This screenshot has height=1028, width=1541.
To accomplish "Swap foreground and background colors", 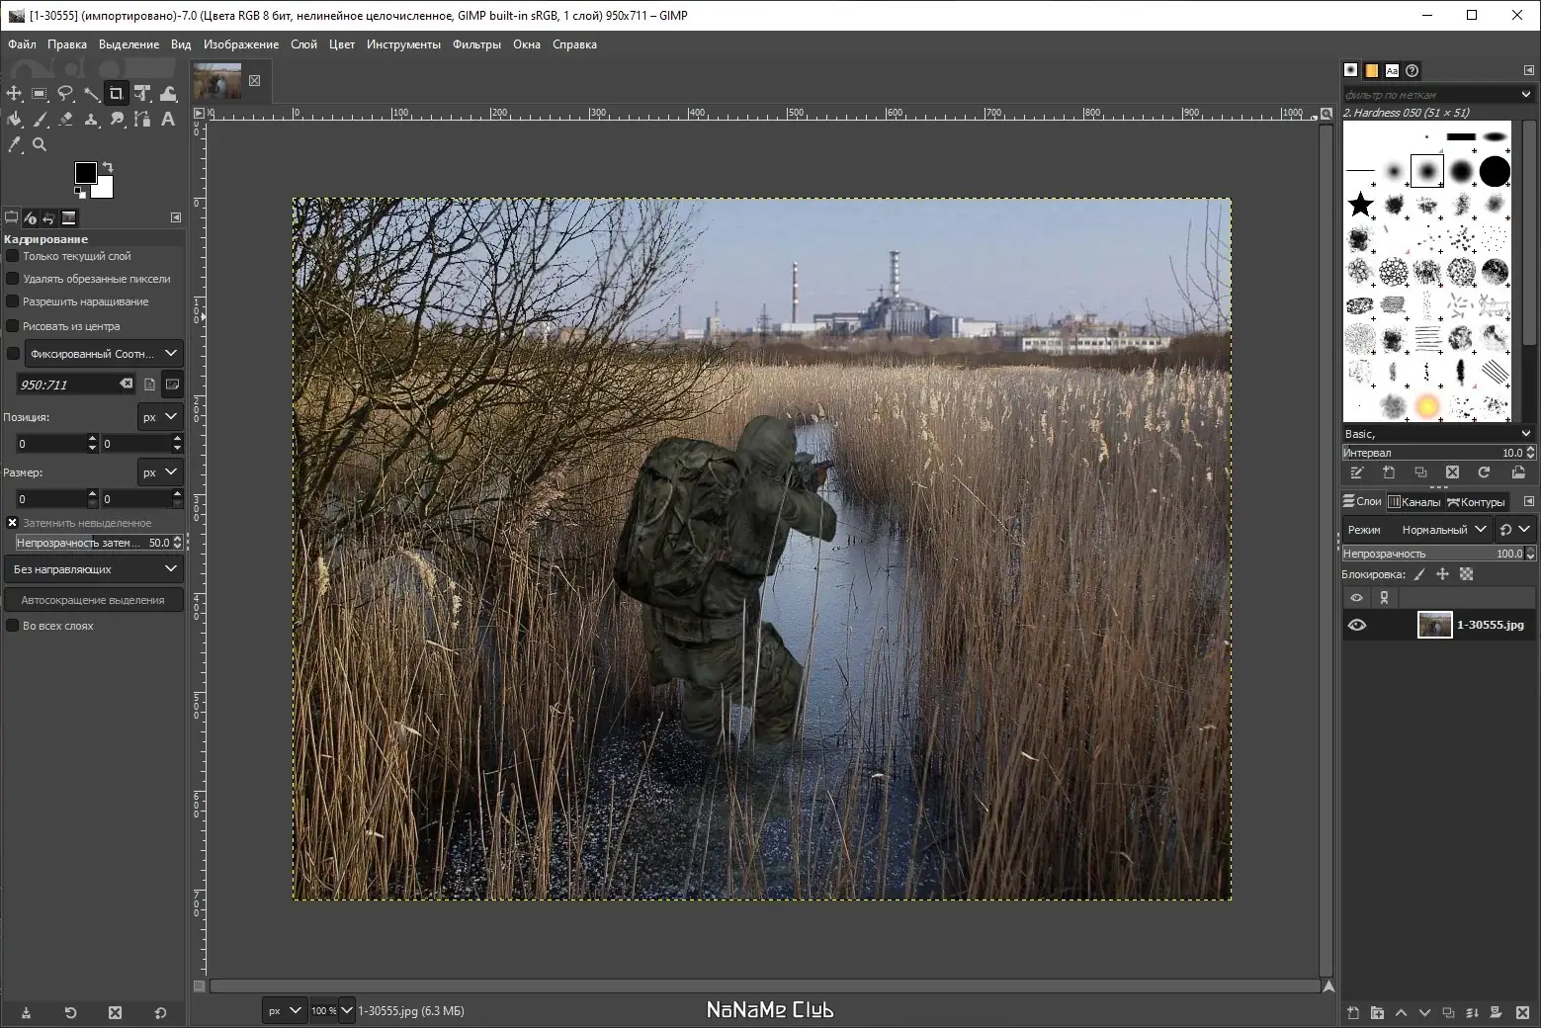I will pos(108,166).
